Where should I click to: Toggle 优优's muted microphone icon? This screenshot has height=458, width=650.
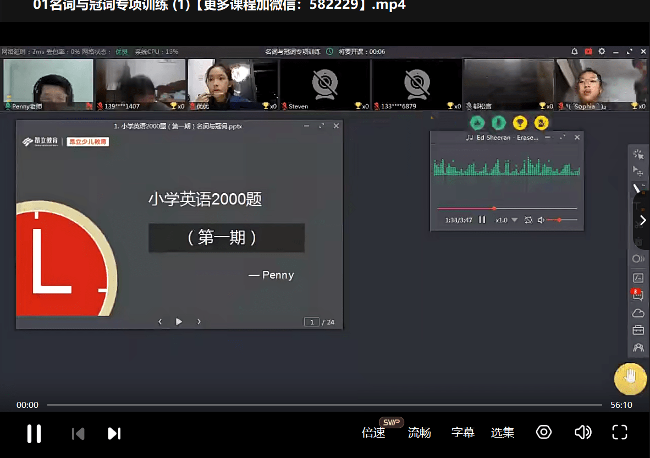[x=192, y=106]
